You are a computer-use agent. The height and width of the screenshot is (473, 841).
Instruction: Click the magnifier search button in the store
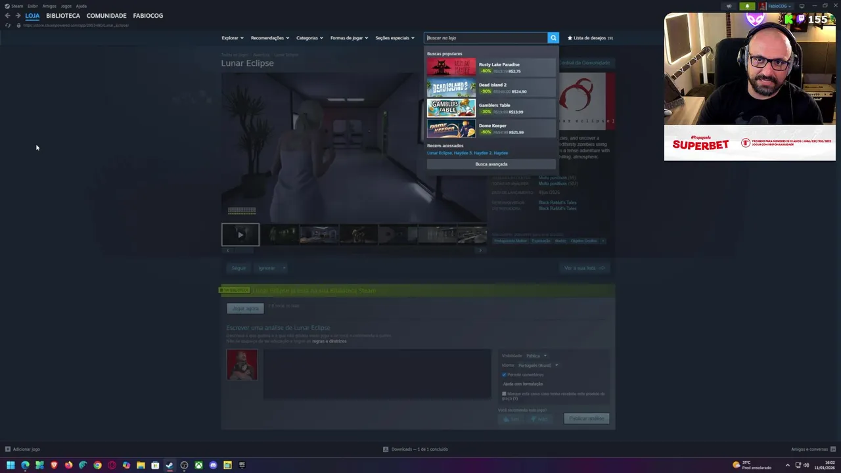[553, 38]
